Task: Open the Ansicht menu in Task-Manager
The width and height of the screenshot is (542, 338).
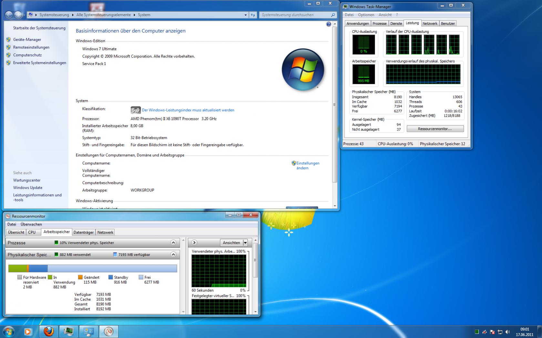Action: pyautogui.click(x=385, y=15)
